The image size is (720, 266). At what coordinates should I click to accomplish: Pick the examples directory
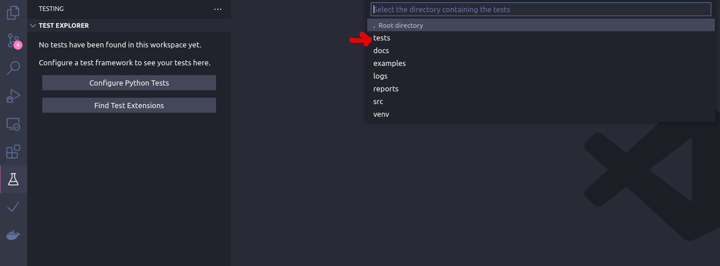[389, 64]
